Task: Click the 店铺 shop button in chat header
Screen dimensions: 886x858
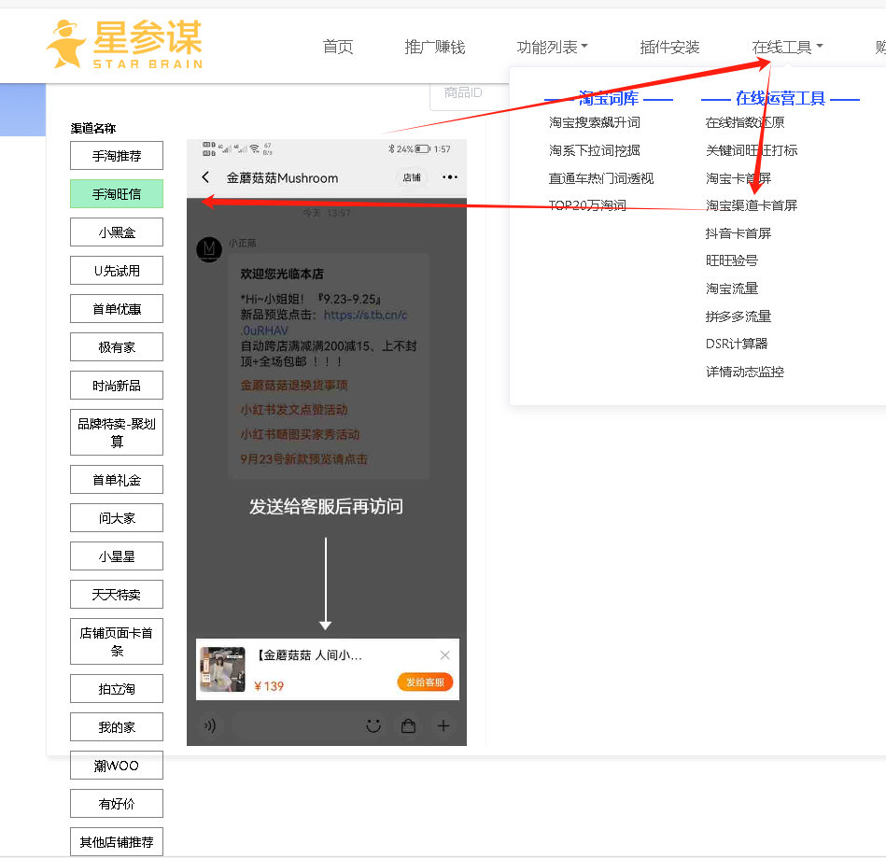Action: (412, 177)
